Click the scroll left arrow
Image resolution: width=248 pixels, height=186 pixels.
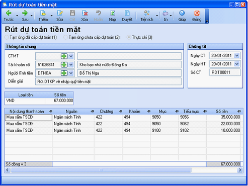[7, 170]
